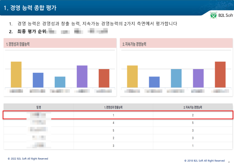Click the purple bar in the 경영성과 창출능력 chart
The width and height of the screenshot is (234, 164).
click(x=82, y=77)
